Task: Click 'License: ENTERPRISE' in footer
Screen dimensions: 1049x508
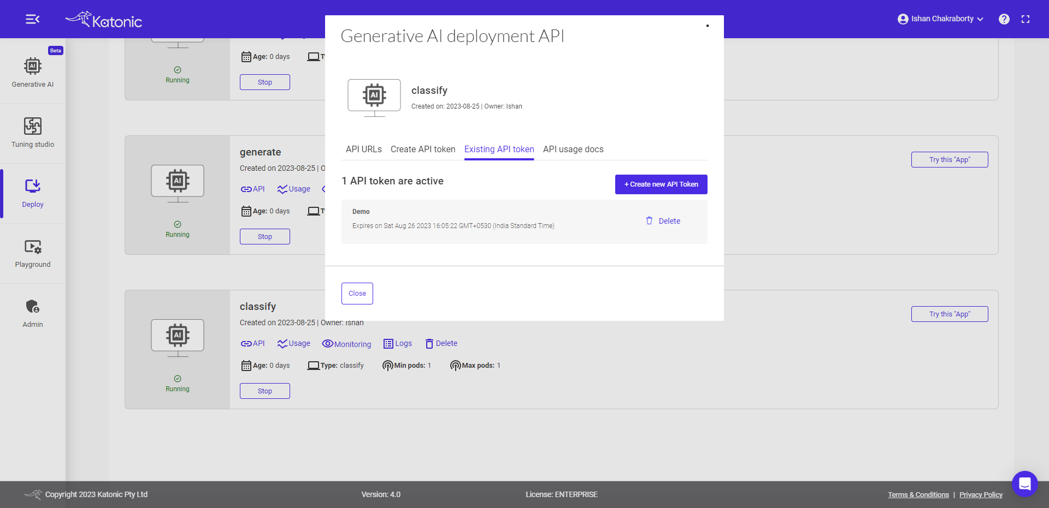Action: coord(562,495)
